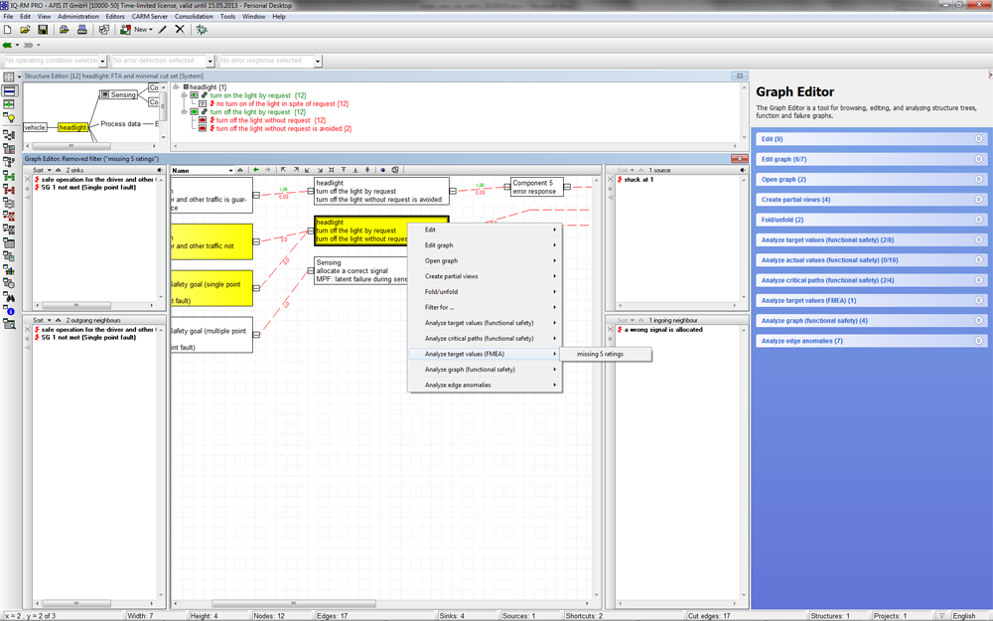Click the blue lines view icon in left sidebar
Screen dimensions: 993x621
click(x=9, y=90)
